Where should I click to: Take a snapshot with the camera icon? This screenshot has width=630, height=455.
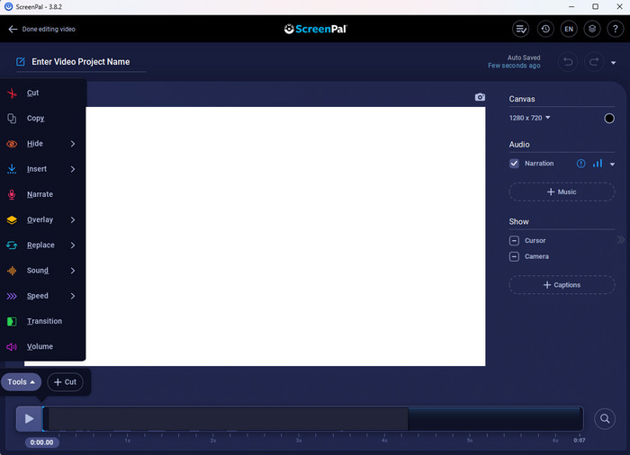pyautogui.click(x=480, y=97)
